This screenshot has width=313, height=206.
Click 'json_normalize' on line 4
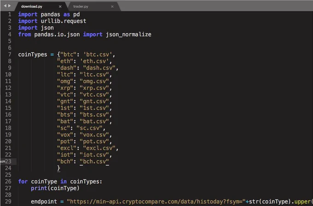coord(128,35)
